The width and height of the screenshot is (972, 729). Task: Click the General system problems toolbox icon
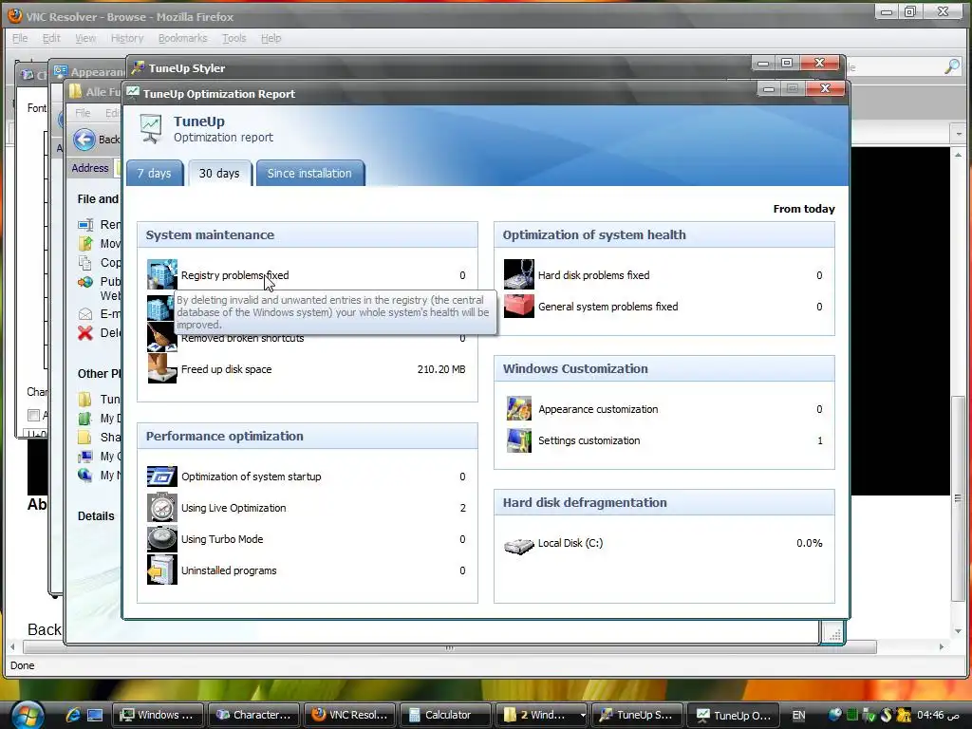[519, 307]
